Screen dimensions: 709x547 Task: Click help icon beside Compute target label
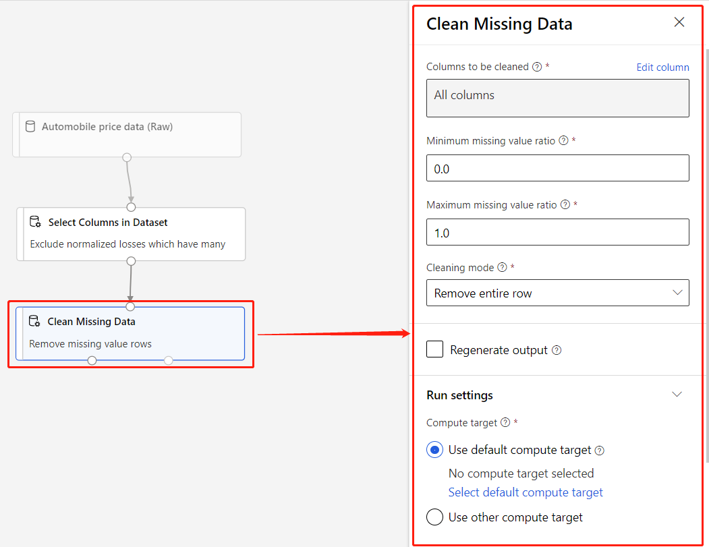tap(505, 422)
